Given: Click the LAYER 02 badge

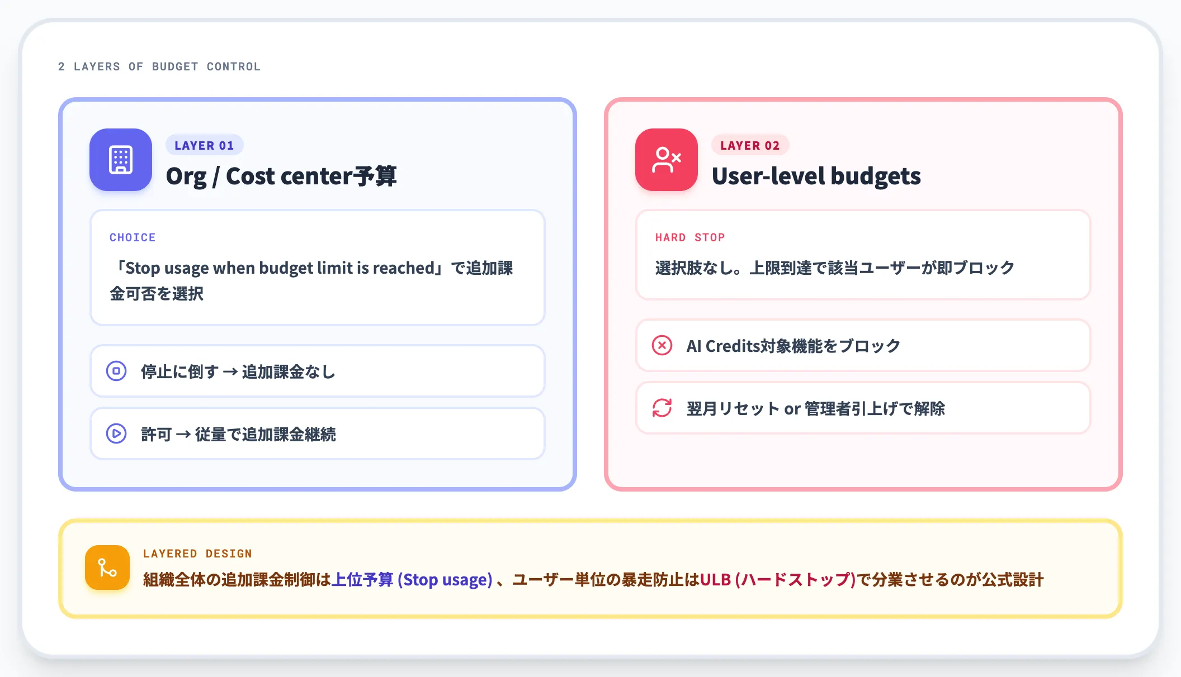Looking at the screenshot, I should click(x=750, y=145).
